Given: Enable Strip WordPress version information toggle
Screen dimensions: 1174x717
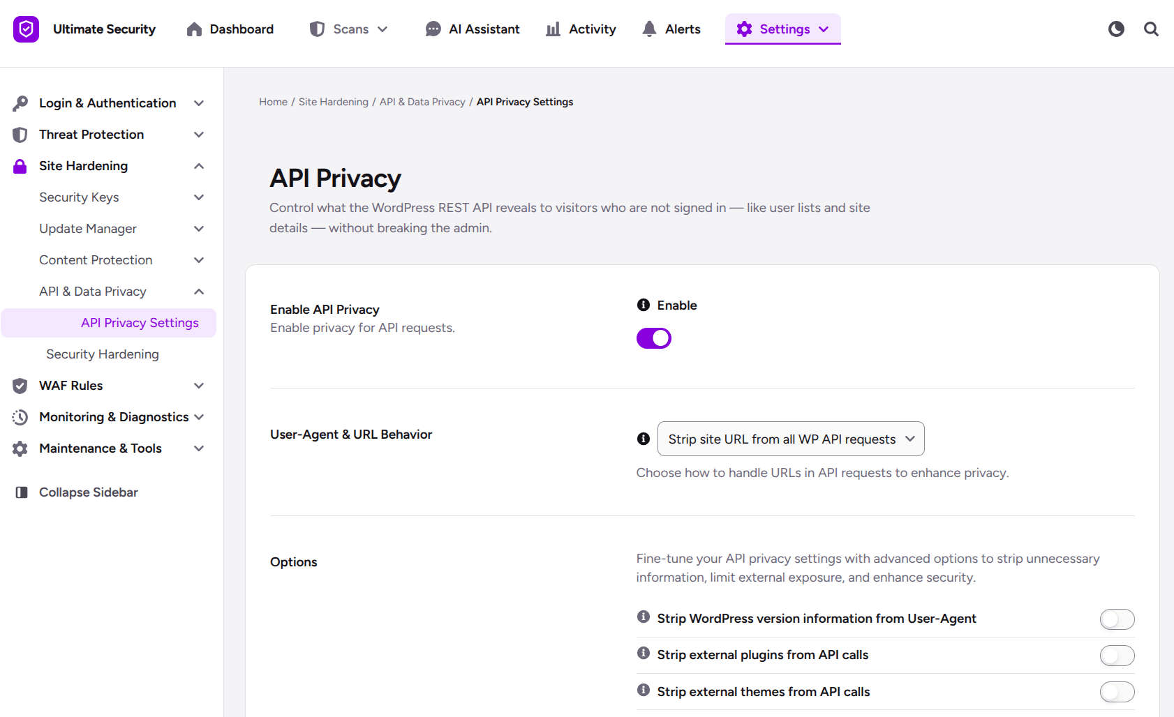Looking at the screenshot, I should coord(1117,619).
